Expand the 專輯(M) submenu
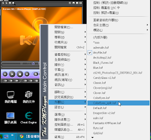Screen dimensions: 151x140 [68, 37]
